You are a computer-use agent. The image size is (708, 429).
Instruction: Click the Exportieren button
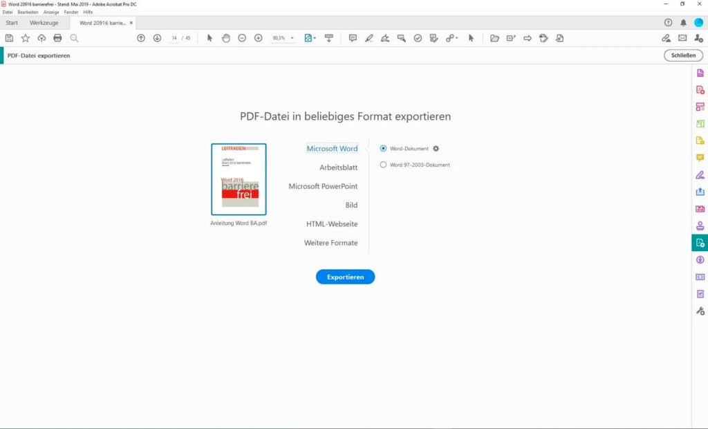coord(346,277)
